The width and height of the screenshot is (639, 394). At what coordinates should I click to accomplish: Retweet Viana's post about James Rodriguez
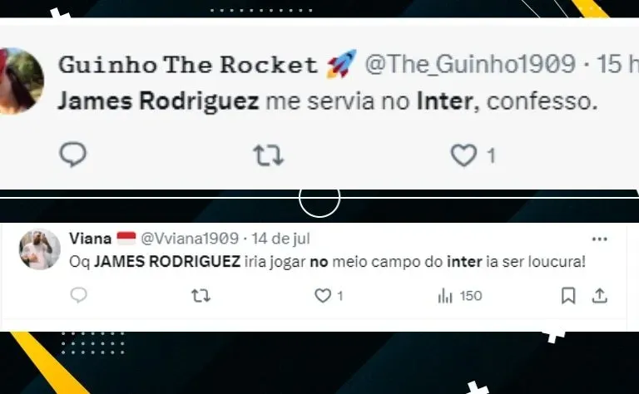tap(201, 296)
